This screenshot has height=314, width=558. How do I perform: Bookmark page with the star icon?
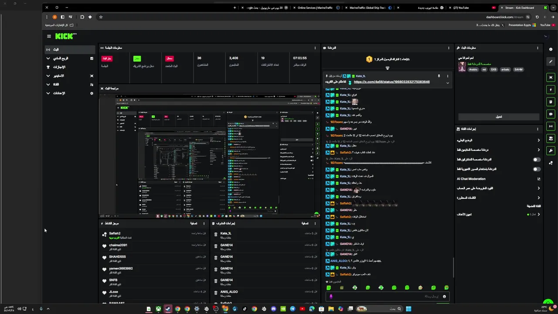pos(101,17)
